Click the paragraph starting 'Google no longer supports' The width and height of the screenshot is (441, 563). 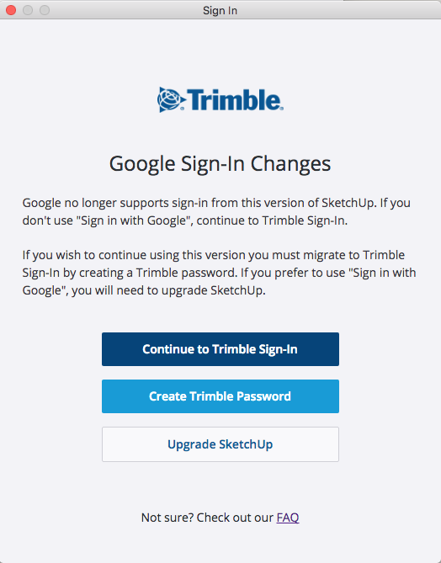pyautogui.click(x=216, y=211)
